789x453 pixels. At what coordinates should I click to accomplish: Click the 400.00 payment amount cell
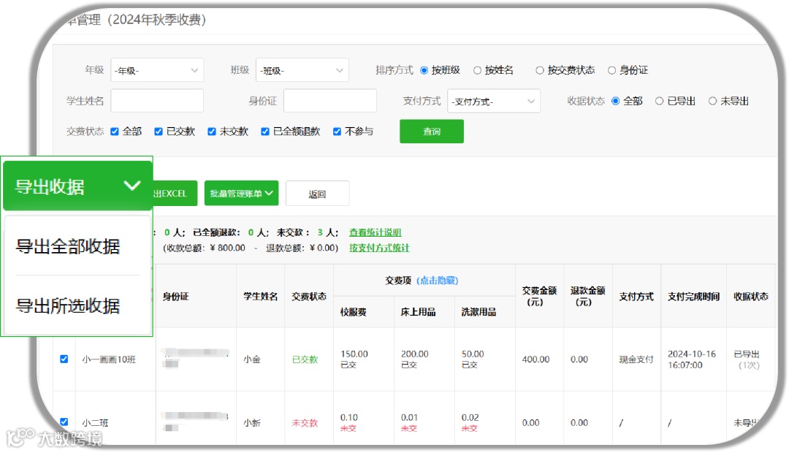pyautogui.click(x=536, y=359)
